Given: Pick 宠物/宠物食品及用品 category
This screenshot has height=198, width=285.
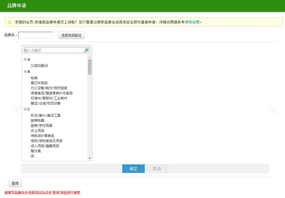Looking at the screenshot, I should click(46, 141).
